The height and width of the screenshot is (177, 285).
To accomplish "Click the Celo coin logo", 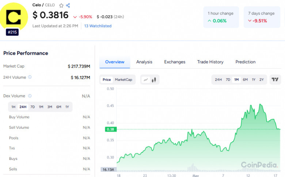I will pyautogui.click(x=14, y=17).
